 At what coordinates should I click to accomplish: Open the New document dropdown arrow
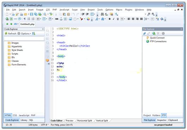[10, 14]
